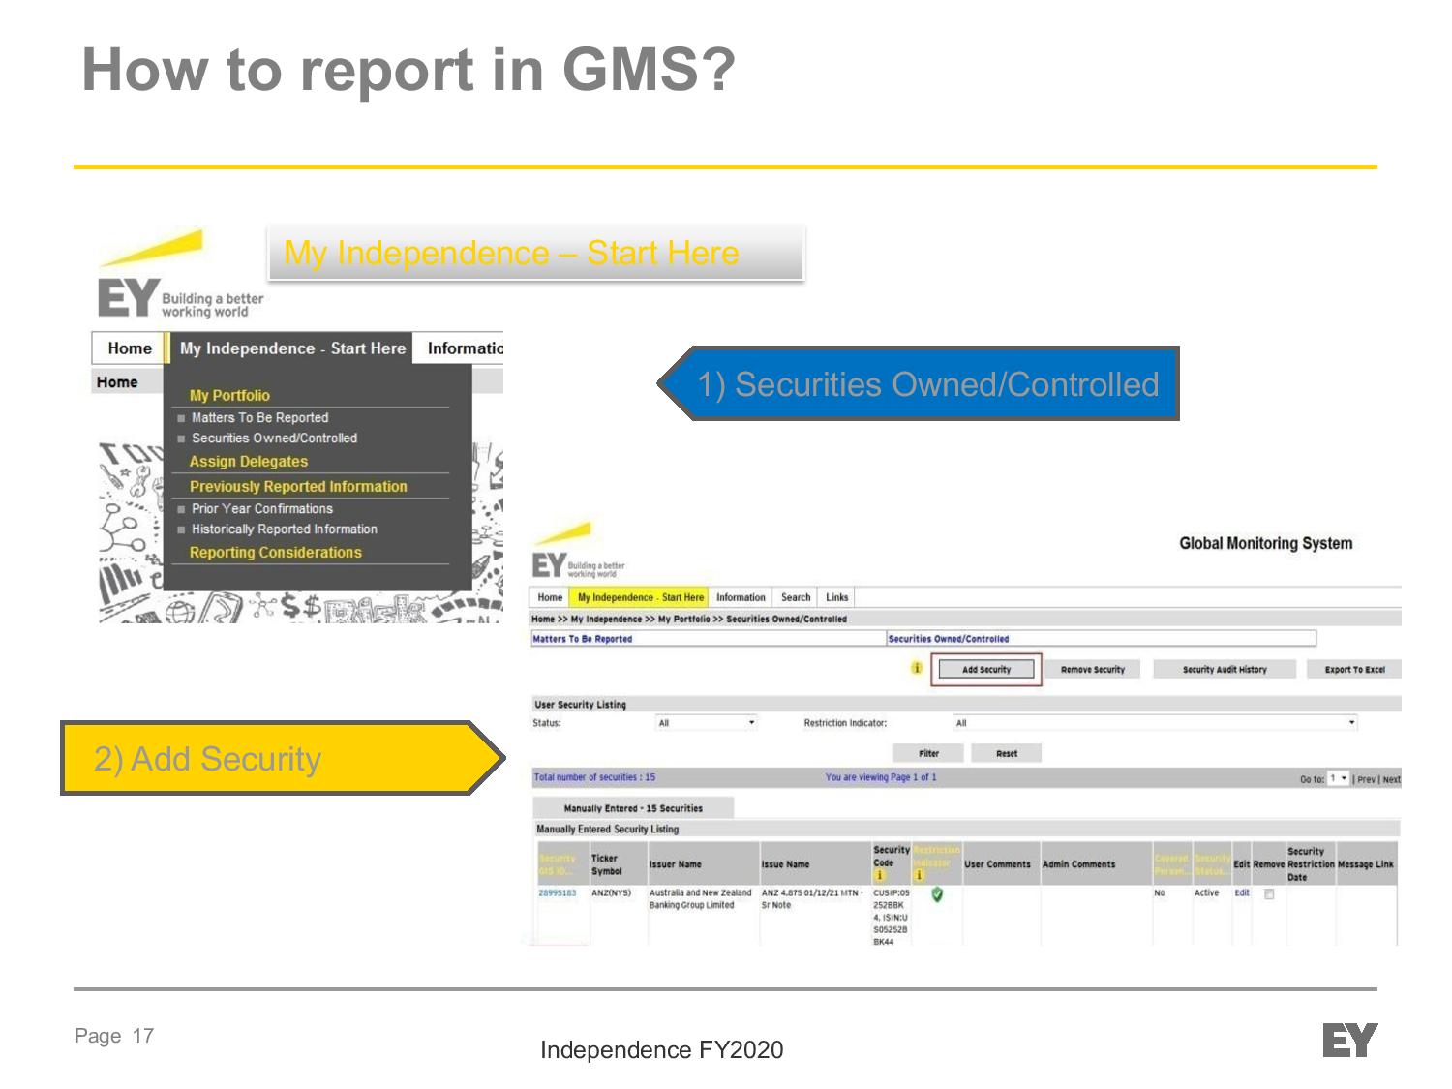This screenshot has height=1089, width=1452.
Task: Open security ID 28995183 link
Action: [x=557, y=893]
